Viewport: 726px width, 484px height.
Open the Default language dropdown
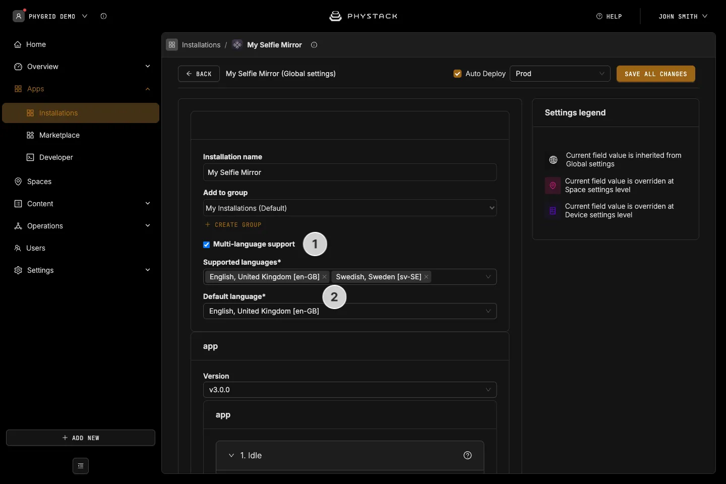[x=350, y=311]
